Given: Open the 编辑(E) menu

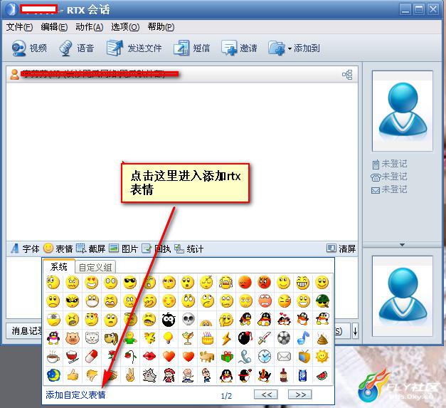Looking at the screenshot, I should click(x=54, y=27).
